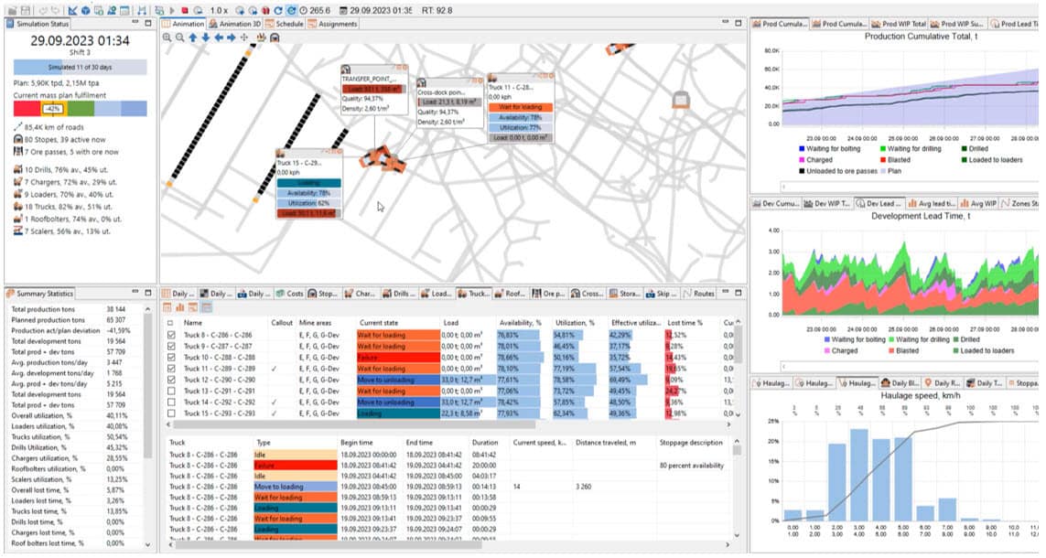The width and height of the screenshot is (1046, 558).
Task: Pan map up with blue up arrow
Action: [193, 38]
